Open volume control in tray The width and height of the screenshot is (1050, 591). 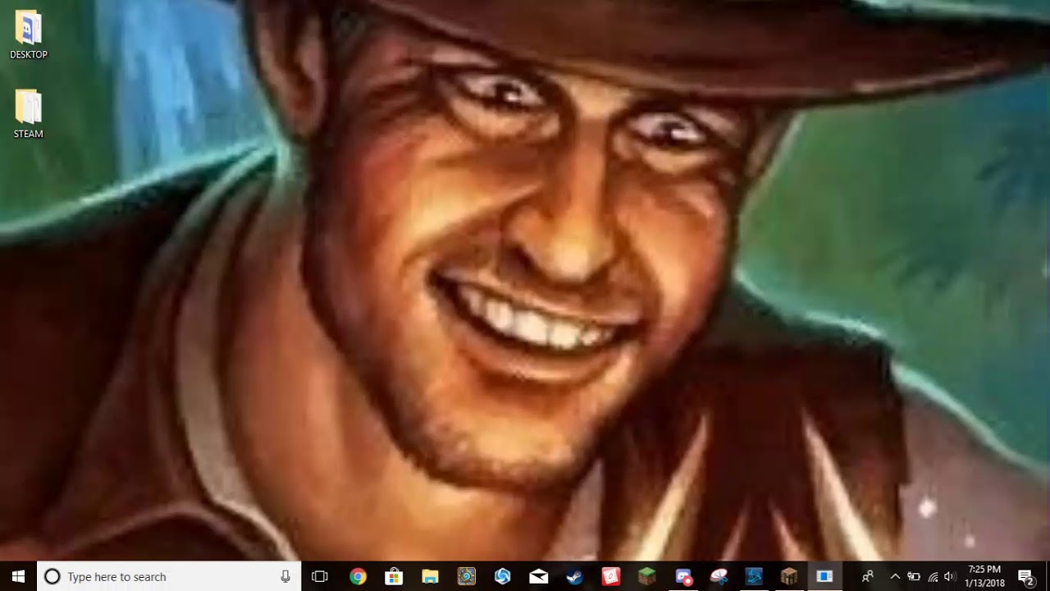(x=950, y=576)
